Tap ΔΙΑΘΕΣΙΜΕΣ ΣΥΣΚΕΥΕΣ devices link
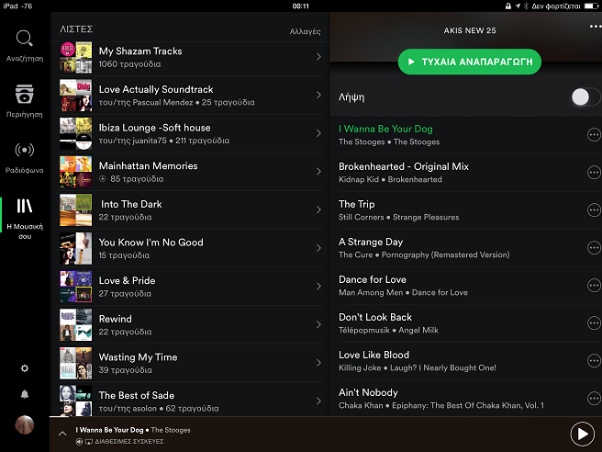Viewport: 602px width, 452px height. 129,442
